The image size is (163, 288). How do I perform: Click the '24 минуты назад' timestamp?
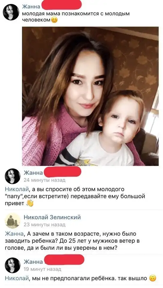point(45,180)
